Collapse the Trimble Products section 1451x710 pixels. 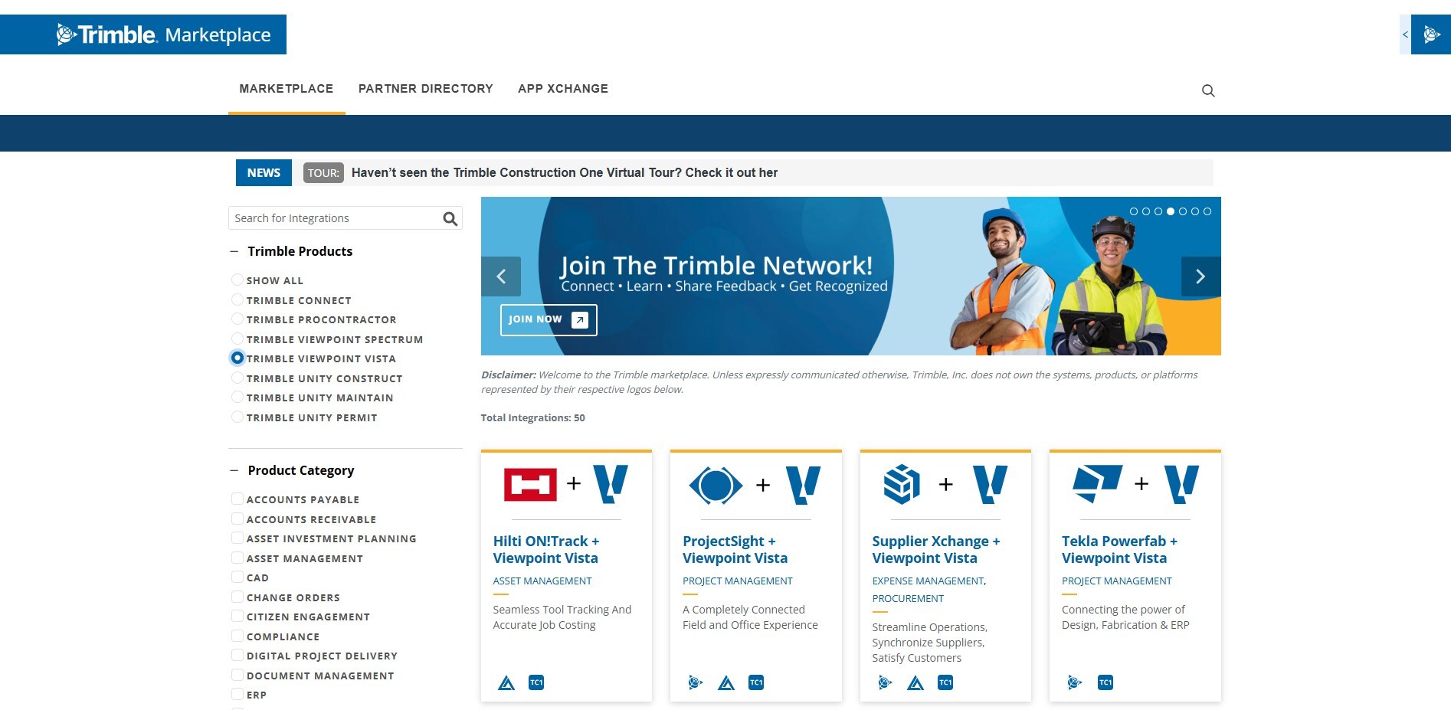[x=234, y=250]
